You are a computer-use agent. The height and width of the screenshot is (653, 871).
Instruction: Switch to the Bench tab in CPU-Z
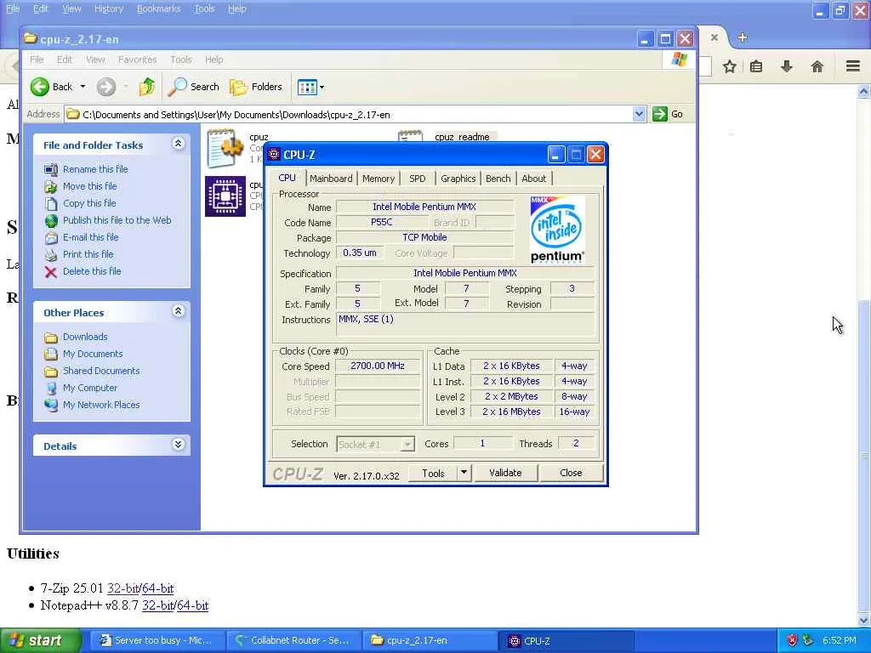[498, 179]
